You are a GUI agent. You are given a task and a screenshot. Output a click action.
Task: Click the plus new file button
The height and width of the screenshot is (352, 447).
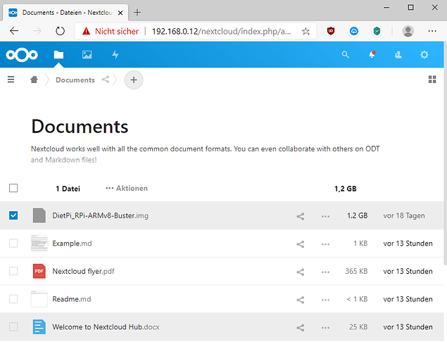point(134,80)
